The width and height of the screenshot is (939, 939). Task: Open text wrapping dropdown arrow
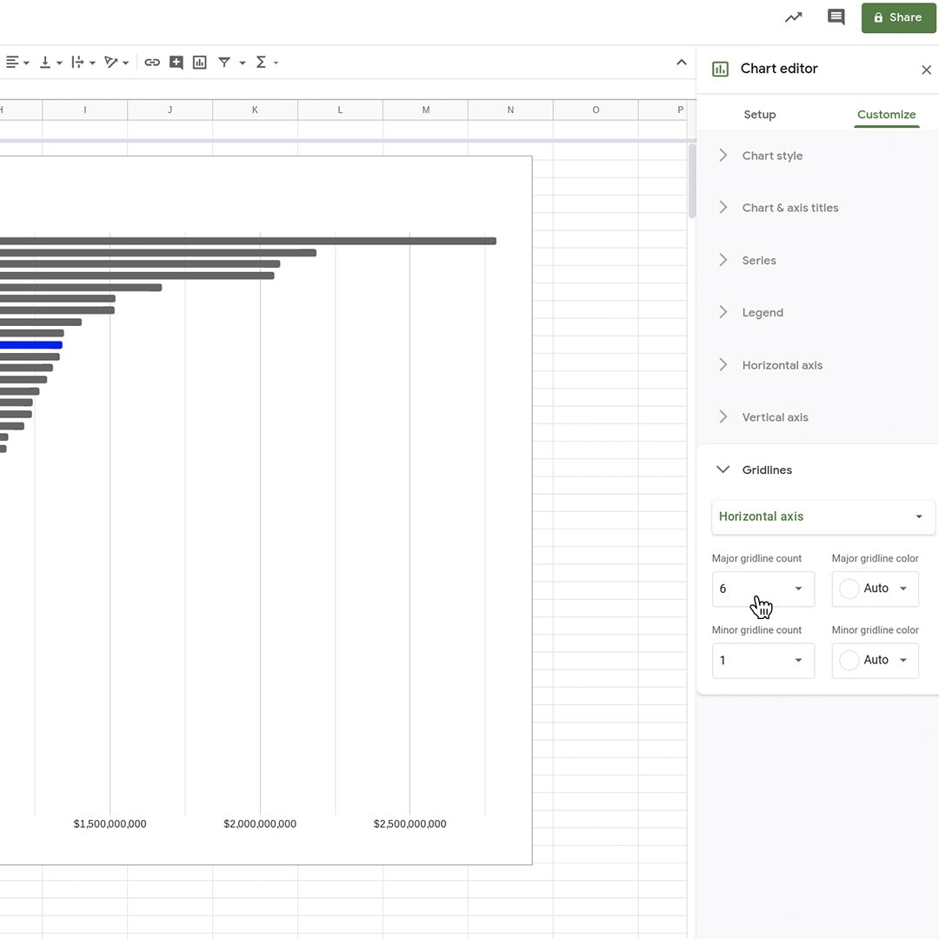[x=92, y=63]
